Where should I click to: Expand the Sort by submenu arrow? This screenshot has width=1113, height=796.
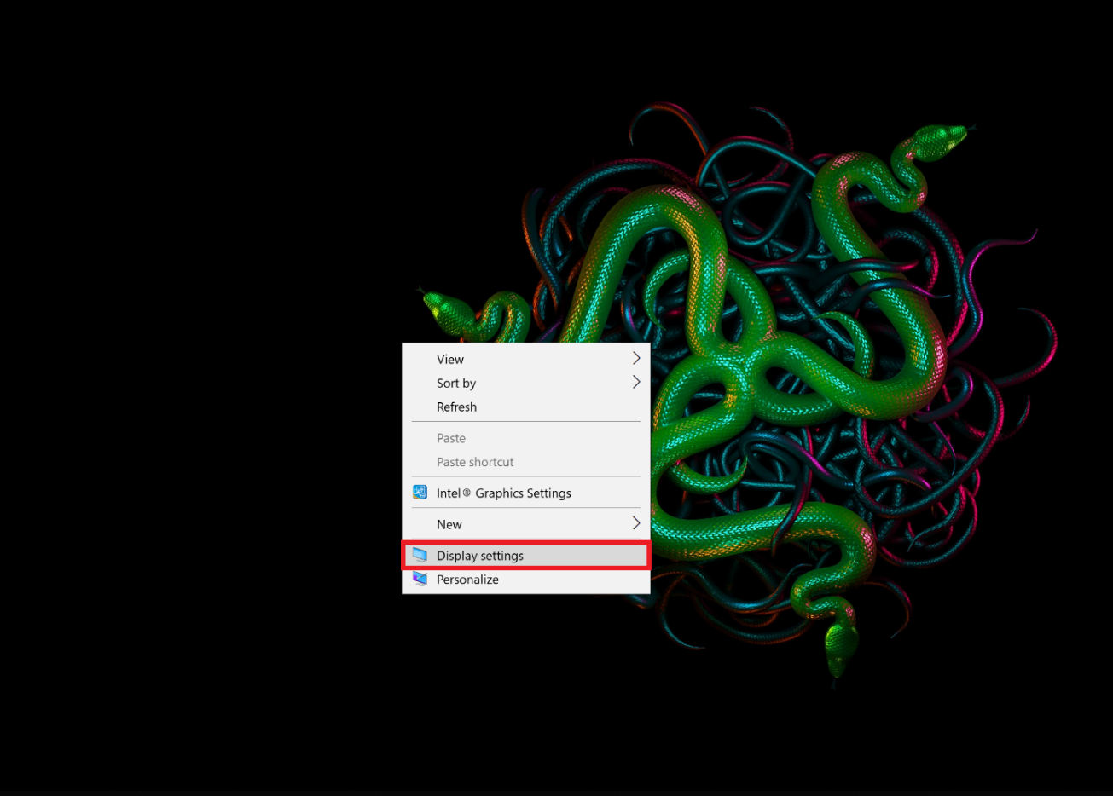[635, 383]
